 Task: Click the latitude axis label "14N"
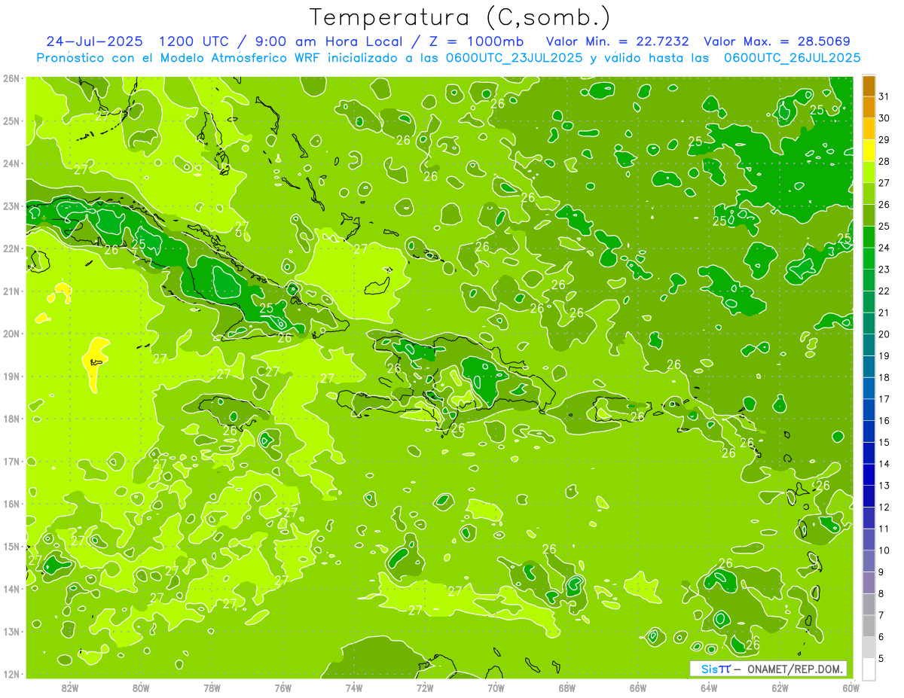pyautogui.click(x=11, y=589)
